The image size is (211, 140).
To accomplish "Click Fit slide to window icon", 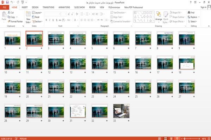I will coord(209,139).
